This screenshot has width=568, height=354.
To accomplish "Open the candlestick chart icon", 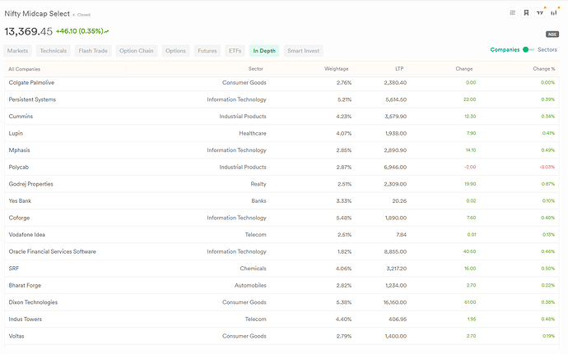I will 553,12.
